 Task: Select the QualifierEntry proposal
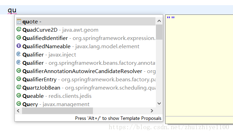[x=86, y=79]
